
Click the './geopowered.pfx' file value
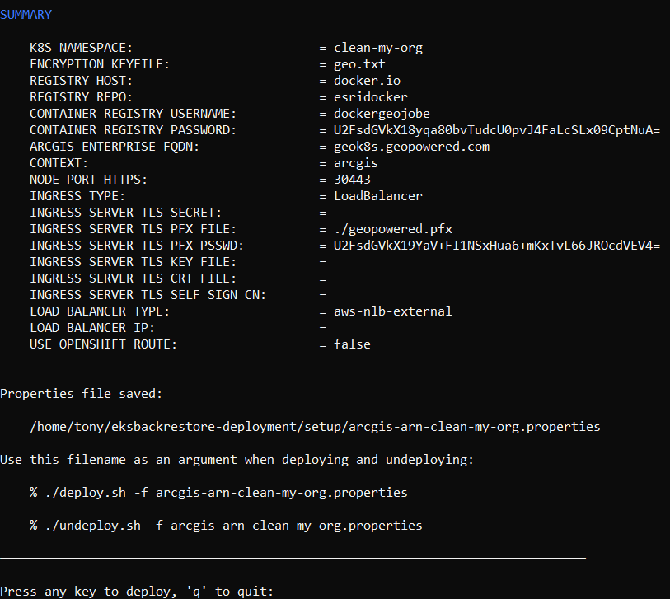pos(393,229)
